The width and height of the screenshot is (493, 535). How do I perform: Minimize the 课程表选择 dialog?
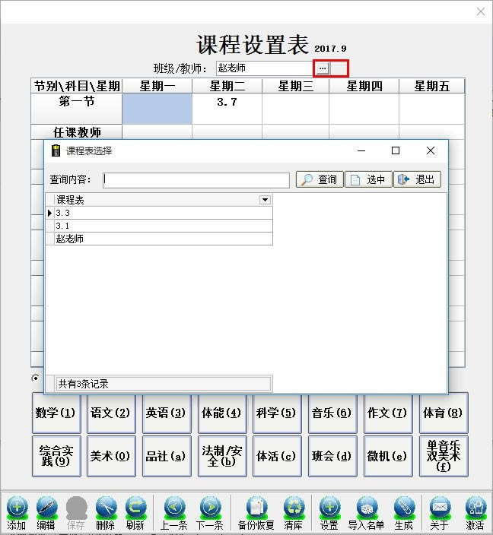point(361,150)
